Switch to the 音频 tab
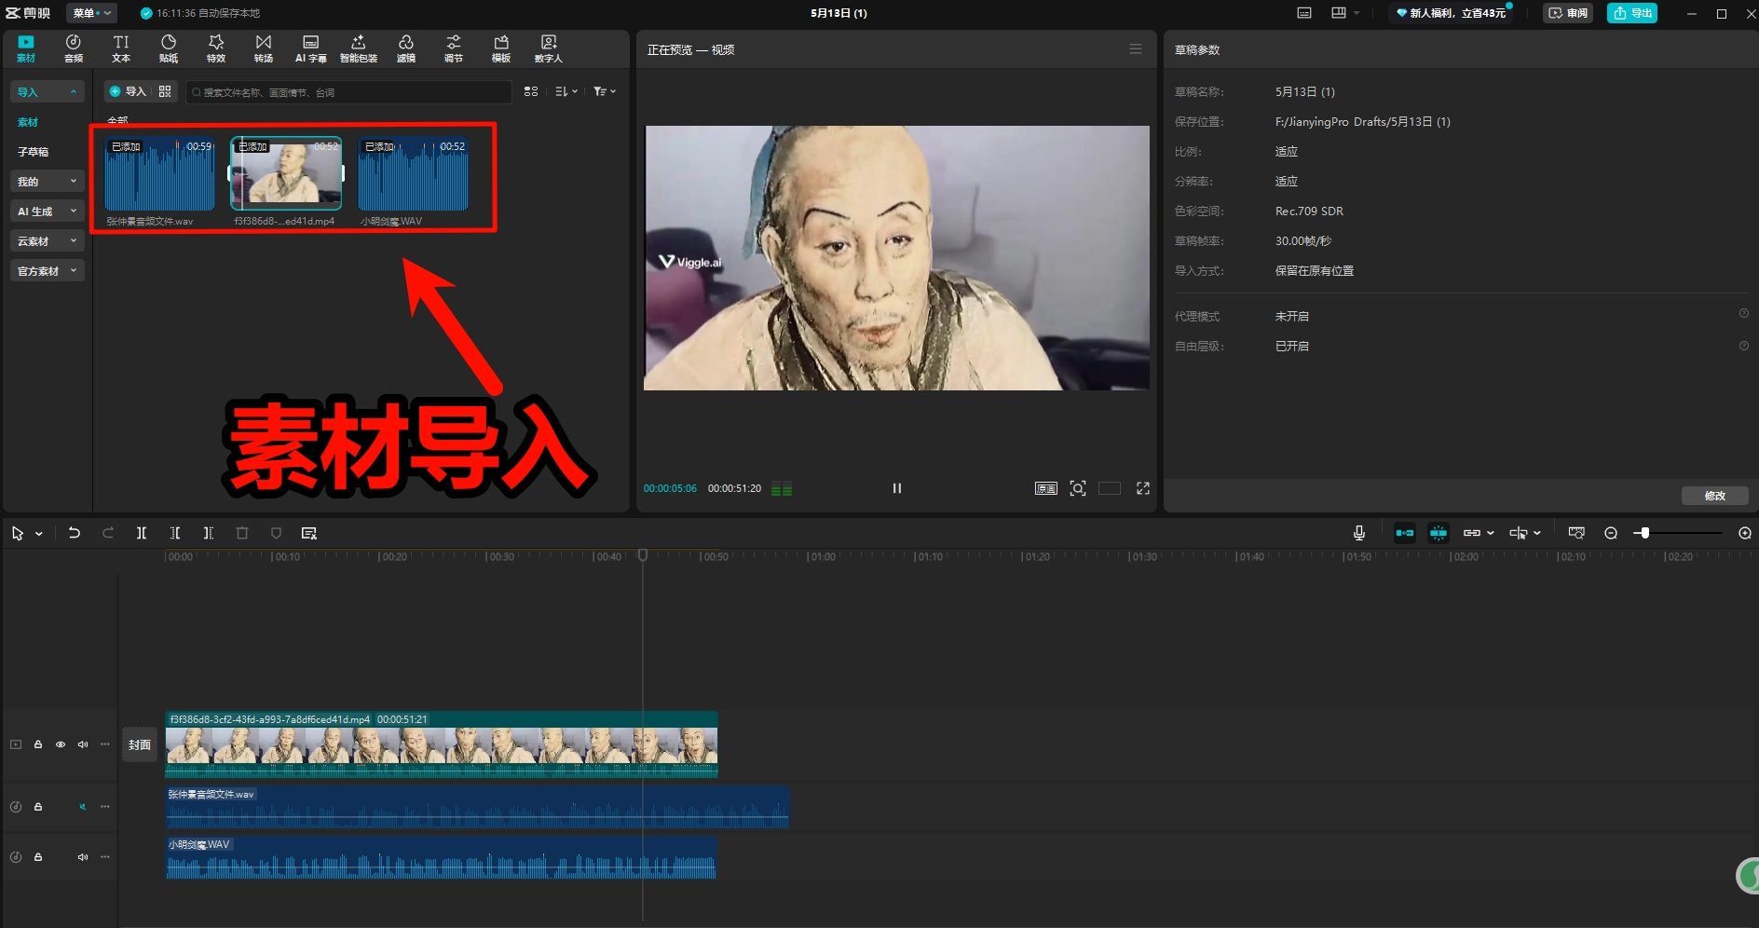Image resolution: width=1759 pixels, height=928 pixels. point(73,48)
